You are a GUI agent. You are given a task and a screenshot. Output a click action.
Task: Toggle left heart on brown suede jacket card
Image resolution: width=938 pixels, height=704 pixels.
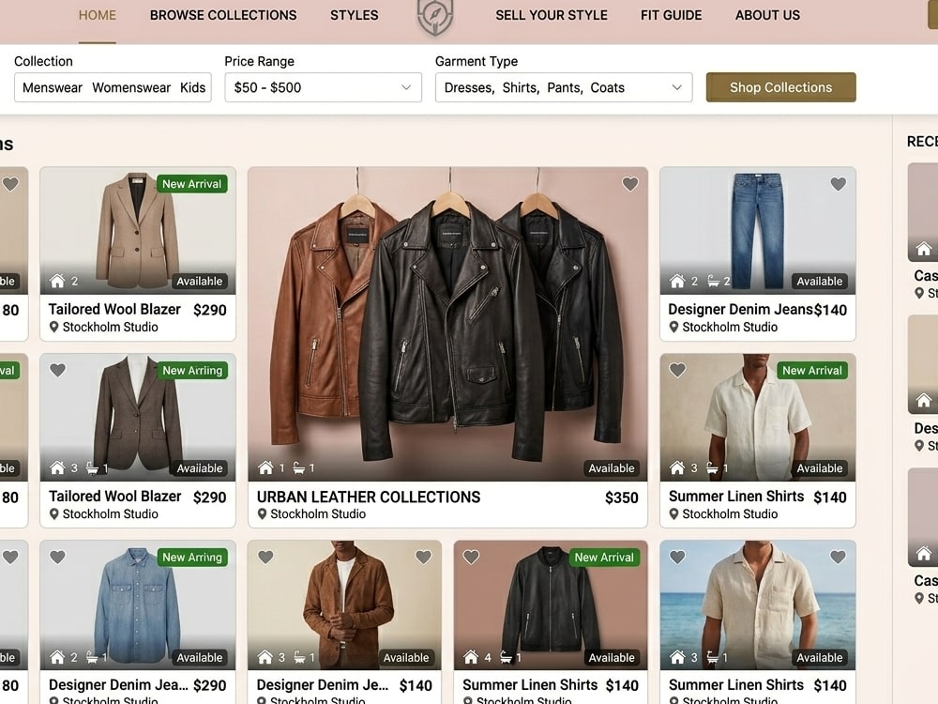click(265, 558)
